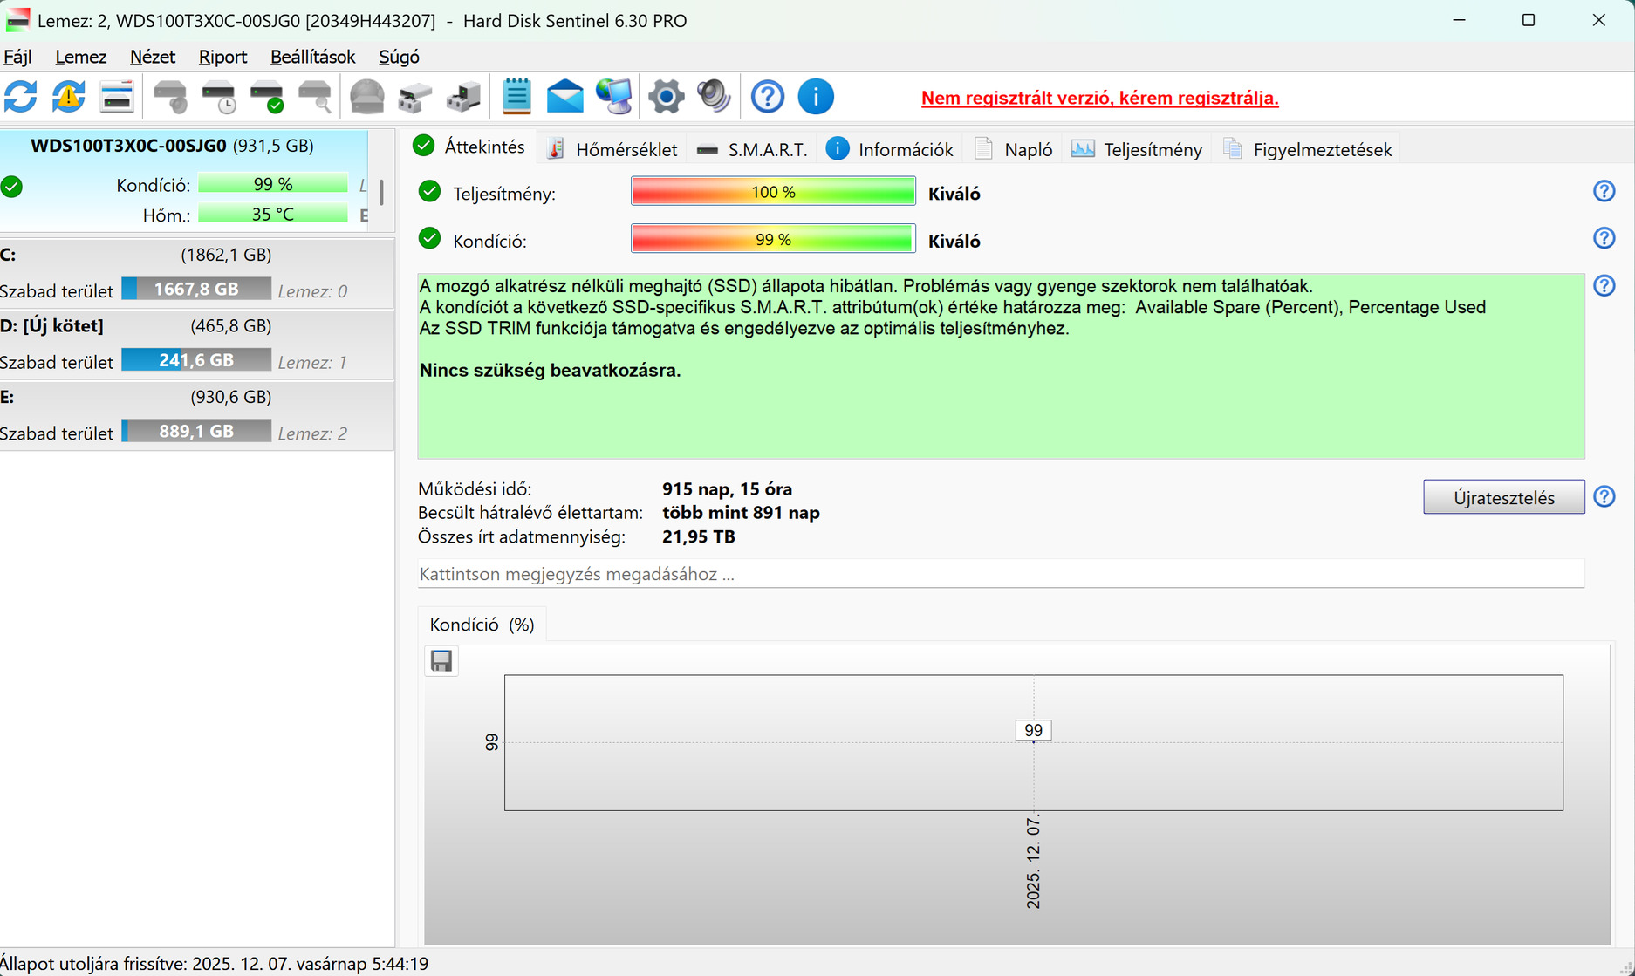Switch to the S.M.A.R.T. tab
1635x976 pixels.
click(x=752, y=149)
